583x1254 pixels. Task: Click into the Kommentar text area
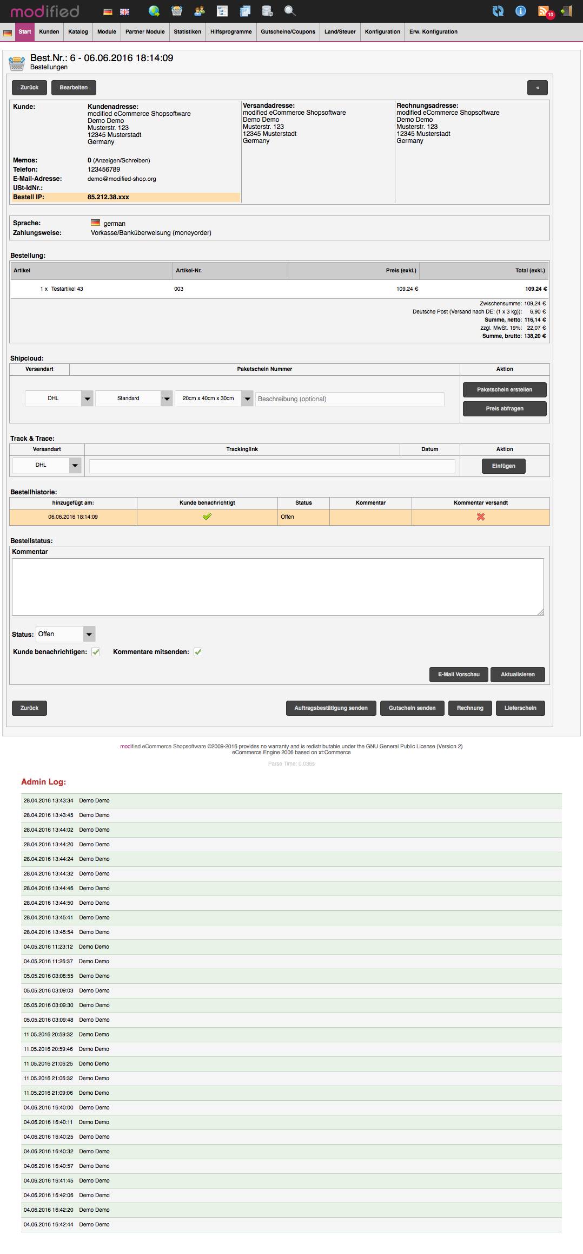[x=277, y=586]
